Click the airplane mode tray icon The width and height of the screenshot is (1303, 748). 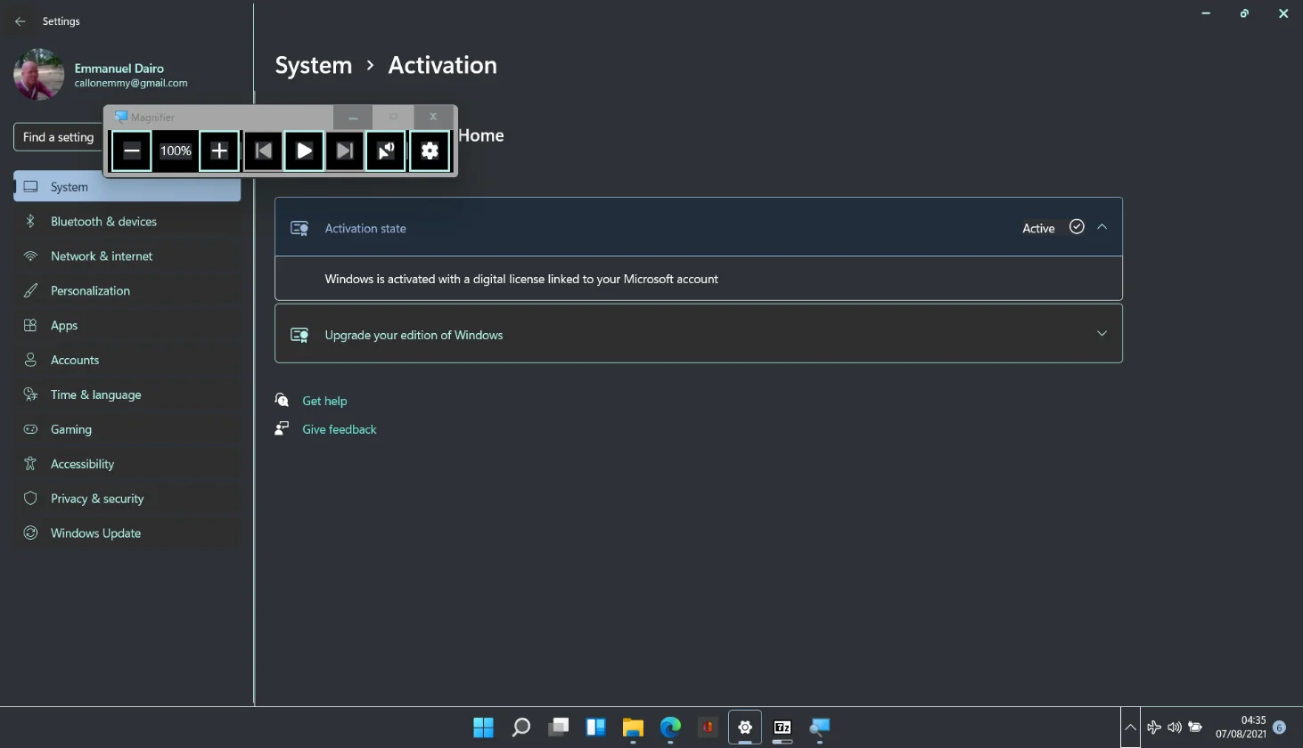[1154, 728]
